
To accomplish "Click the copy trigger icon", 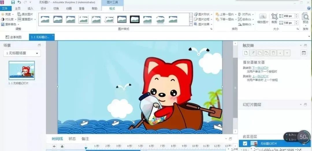I will 260,53.
